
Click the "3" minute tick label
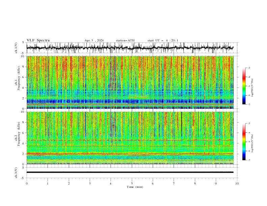point(90,183)
